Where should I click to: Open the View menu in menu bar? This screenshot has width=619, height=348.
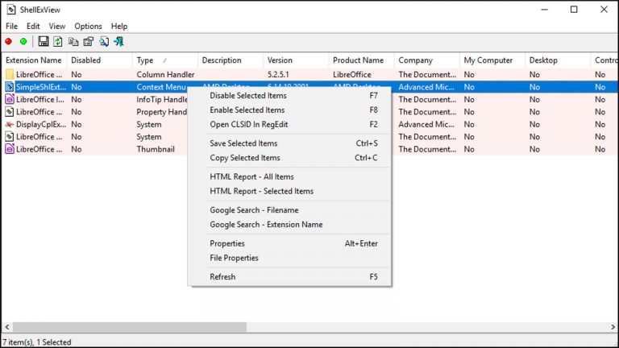coord(57,27)
